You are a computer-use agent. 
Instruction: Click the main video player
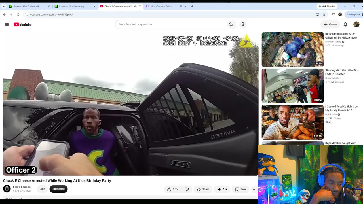[x=130, y=104]
